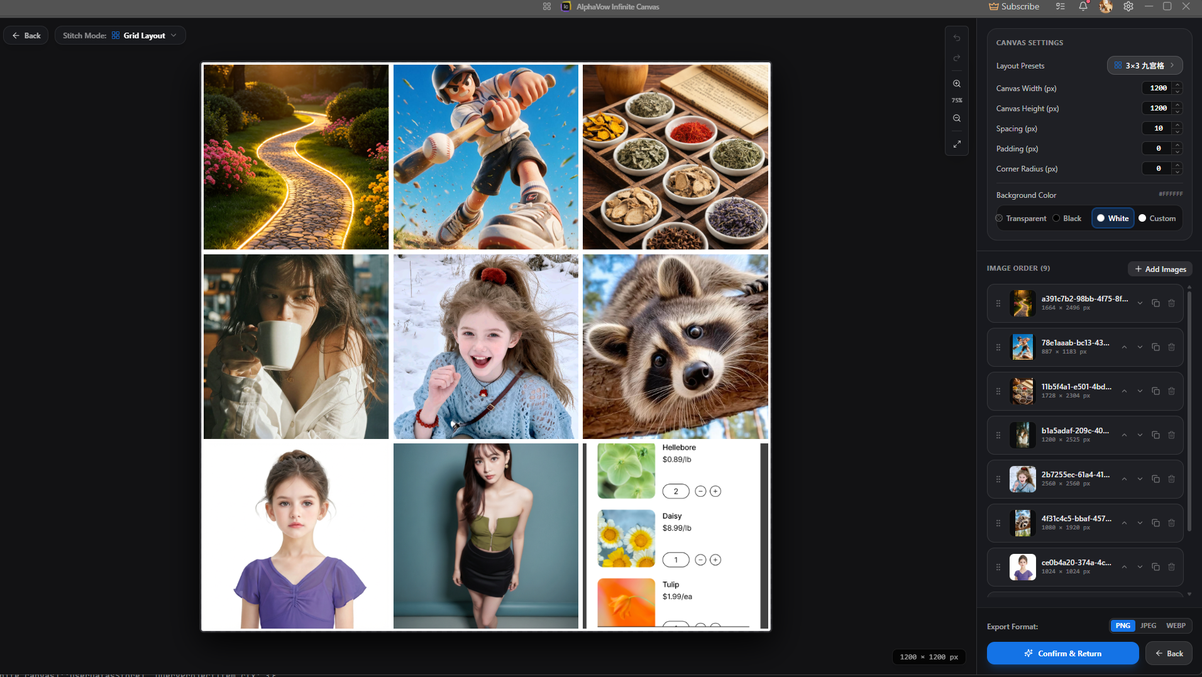Select Transparent background option
Image resolution: width=1202 pixels, height=677 pixels.
pyautogui.click(x=1021, y=219)
